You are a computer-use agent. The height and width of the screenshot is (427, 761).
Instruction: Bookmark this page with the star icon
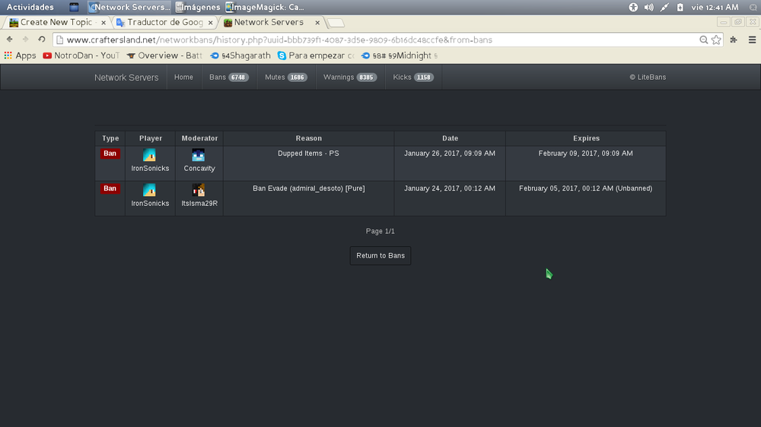pyautogui.click(x=716, y=40)
